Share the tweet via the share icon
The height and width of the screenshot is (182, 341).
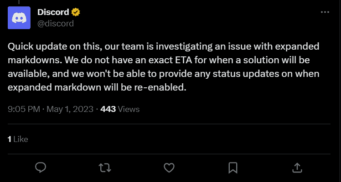pos(297,167)
